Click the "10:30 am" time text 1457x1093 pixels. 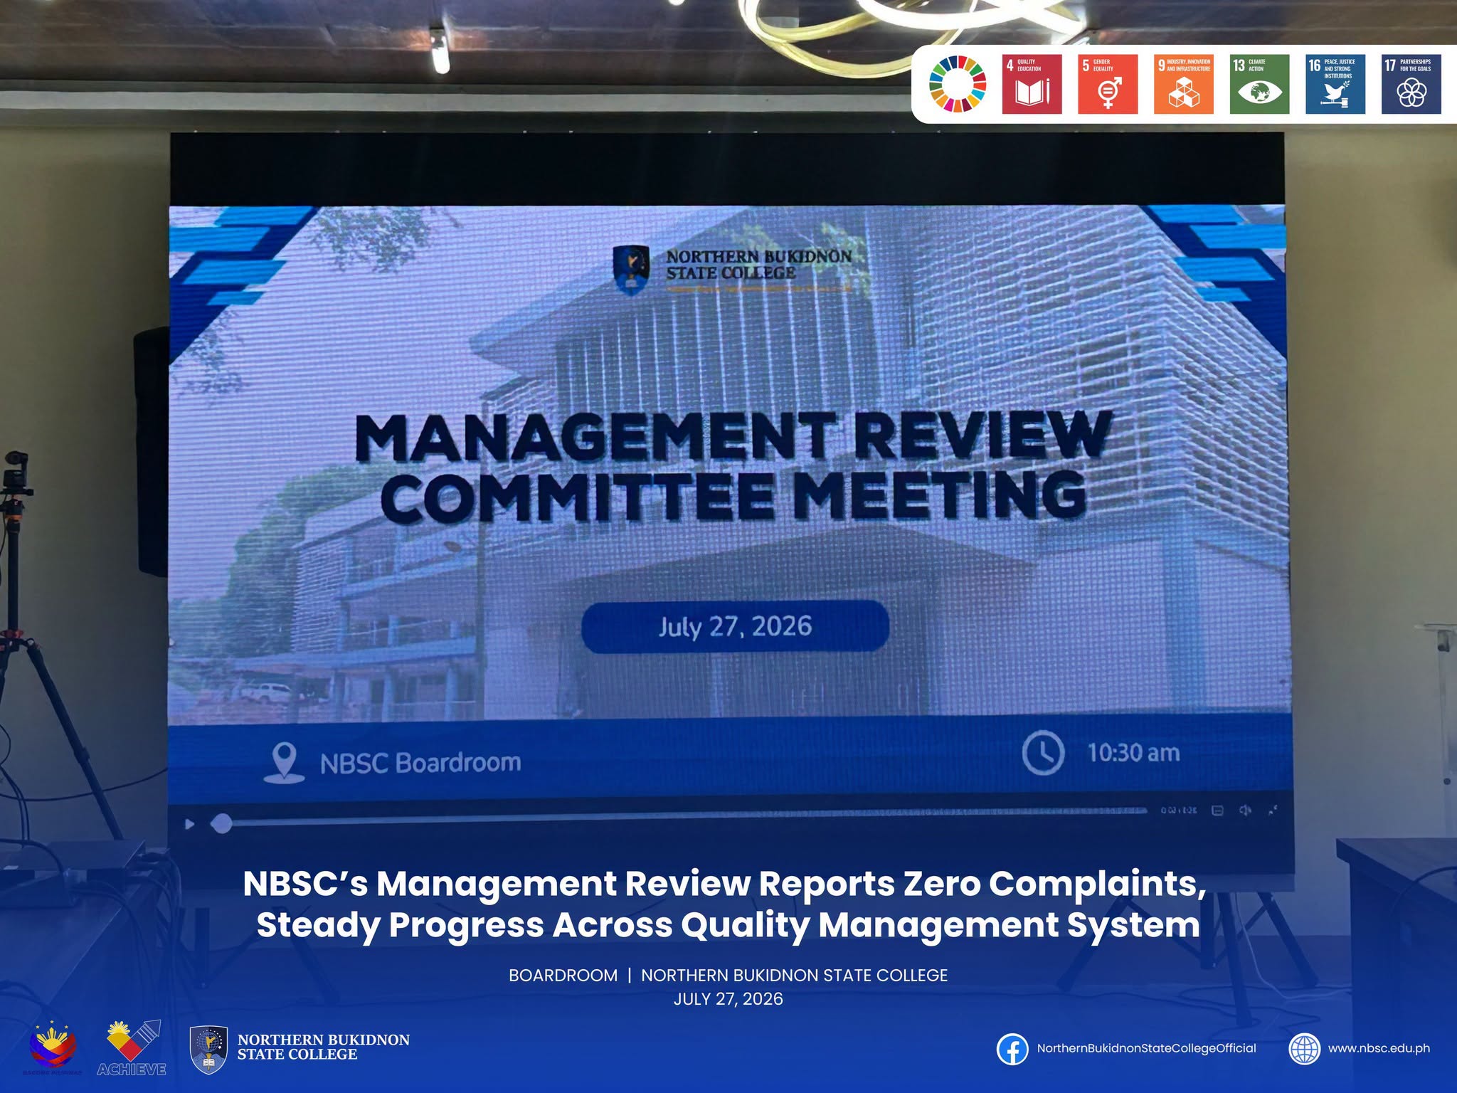[x=1133, y=753]
